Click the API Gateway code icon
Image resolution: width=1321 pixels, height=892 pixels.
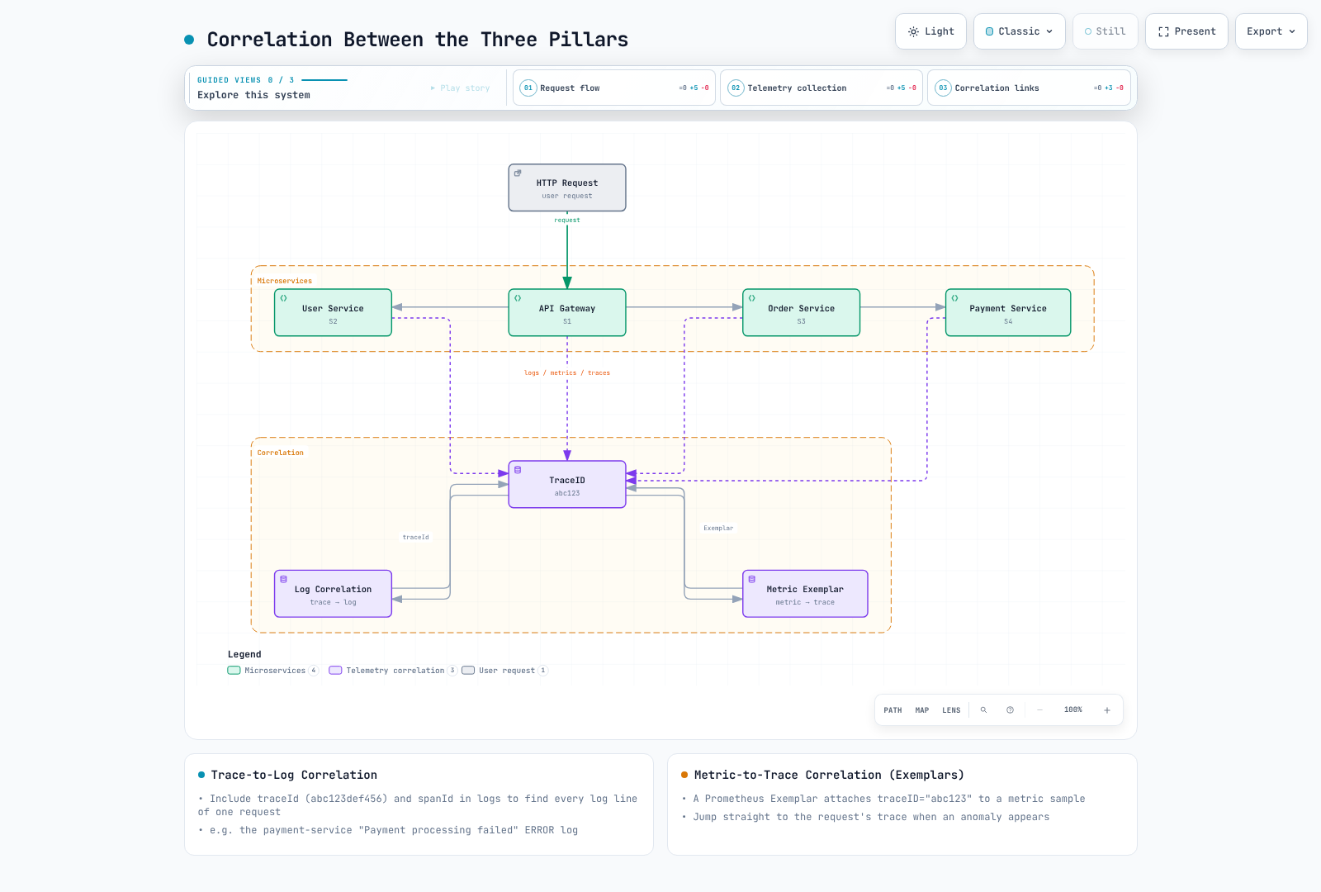[x=518, y=298]
